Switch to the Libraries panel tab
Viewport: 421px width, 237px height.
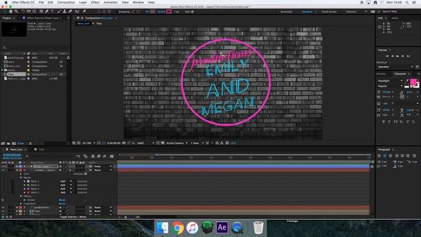coord(381,74)
